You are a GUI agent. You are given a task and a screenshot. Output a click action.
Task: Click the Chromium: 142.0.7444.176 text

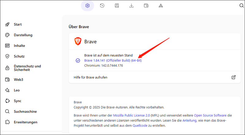[x=104, y=65]
